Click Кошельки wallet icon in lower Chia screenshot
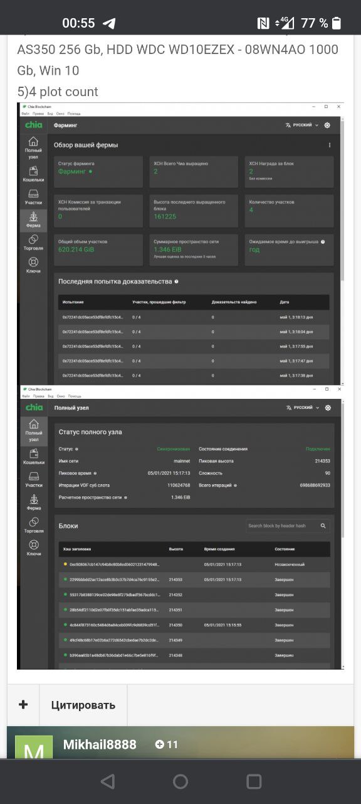Screen dimensions: 361x804 34,457
